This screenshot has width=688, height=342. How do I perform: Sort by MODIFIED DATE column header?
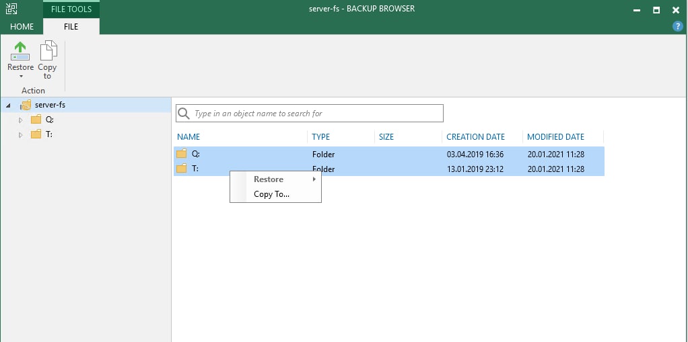pyautogui.click(x=555, y=137)
